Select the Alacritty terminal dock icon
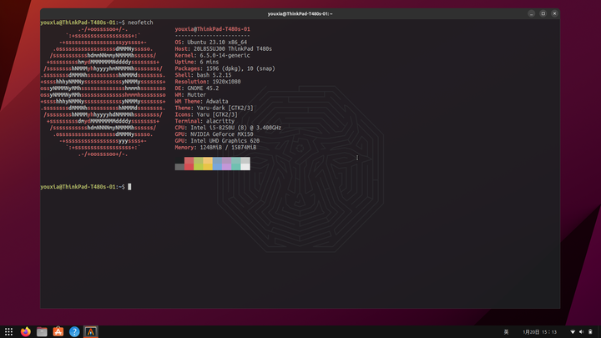This screenshot has height=338, width=601. (x=91, y=332)
